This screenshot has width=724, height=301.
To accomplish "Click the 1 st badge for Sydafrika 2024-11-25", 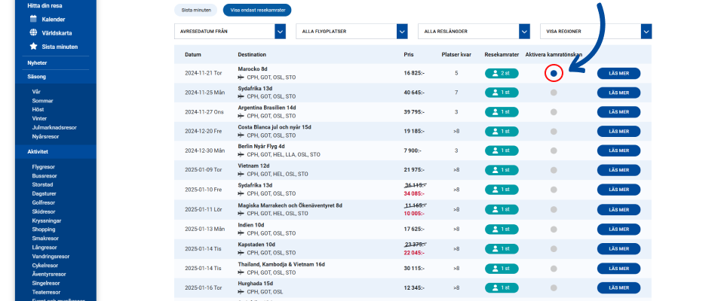I will pyautogui.click(x=502, y=93).
